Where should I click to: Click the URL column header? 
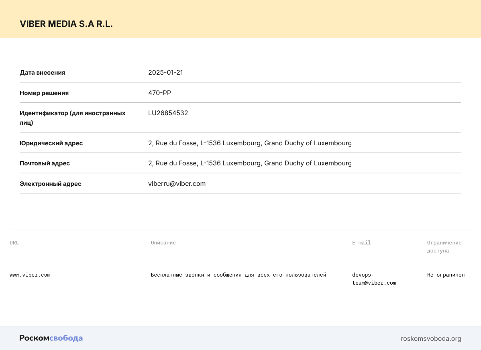(14, 243)
